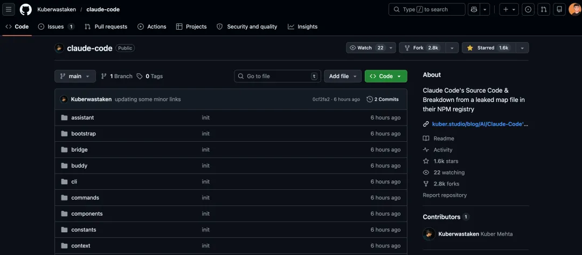Open the constants folder
Screen dimensions: 582x255
(x=84, y=229)
